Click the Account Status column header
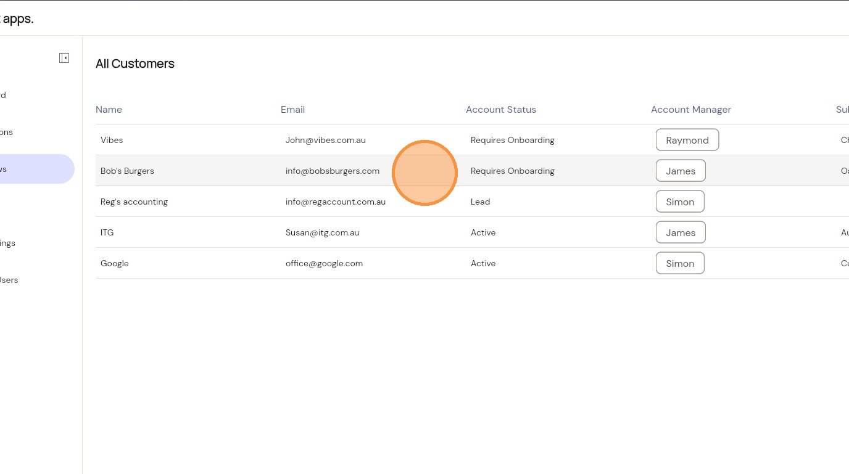This screenshot has height=474, width=849. pos(500,110)
